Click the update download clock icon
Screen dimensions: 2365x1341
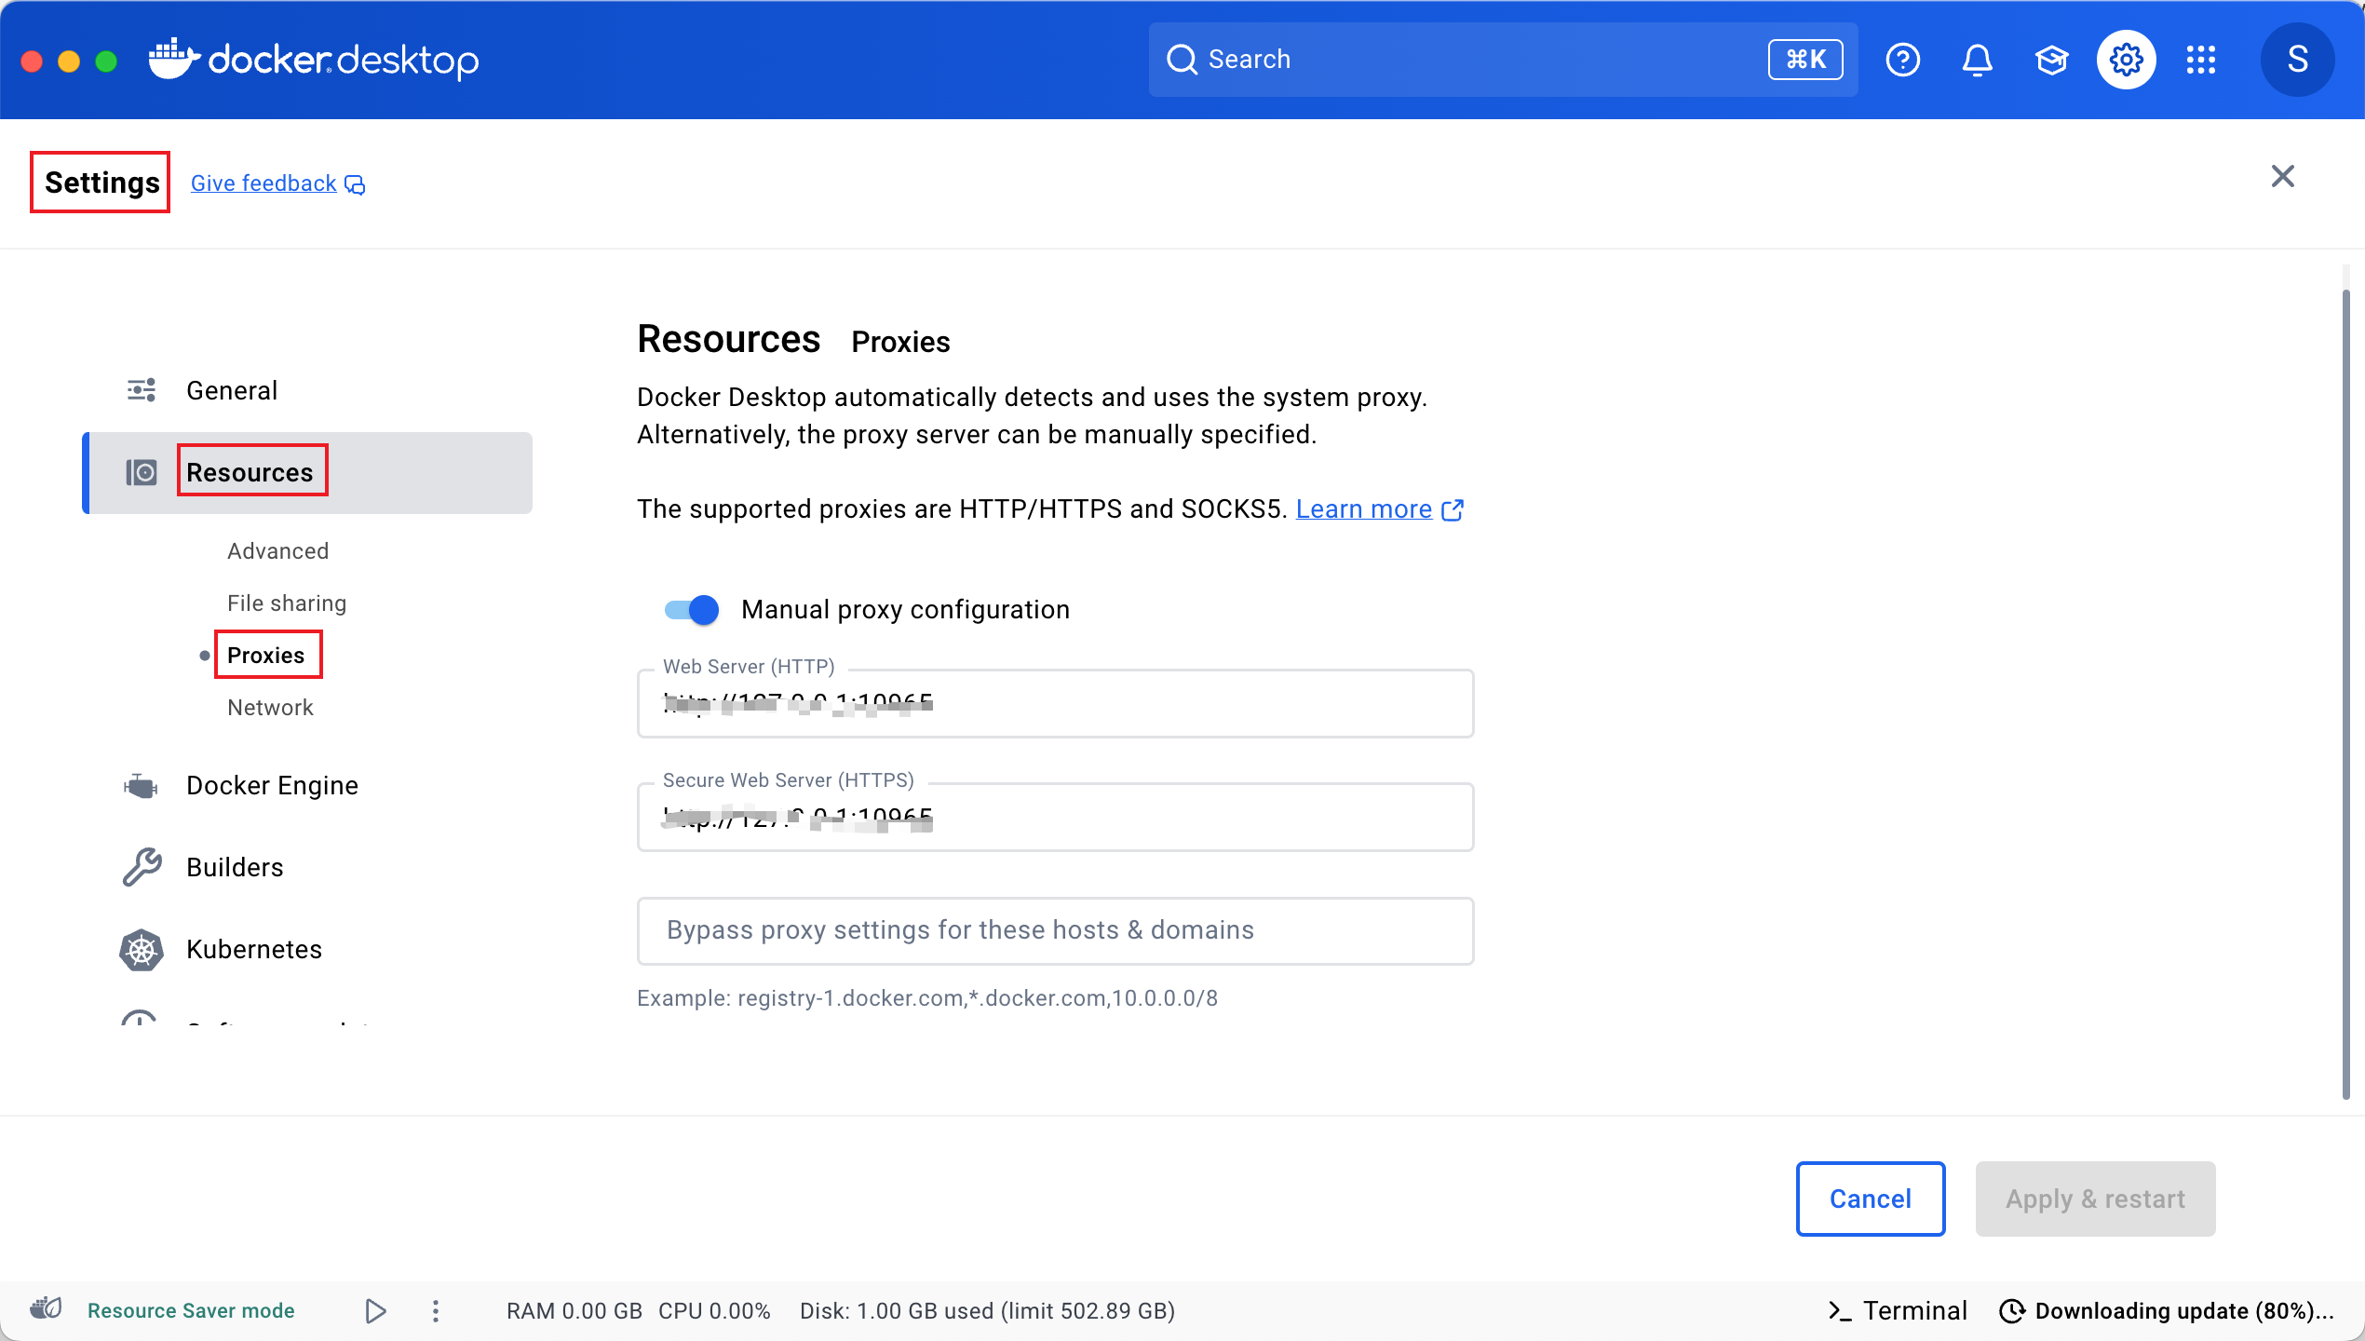2011,1311
